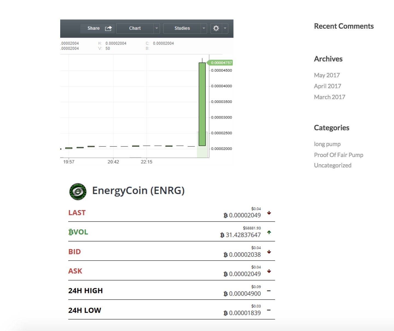The width and height of the screenshot is (394, 331).
Task: Open the Chart type button
Action: (x=135, y=28)
